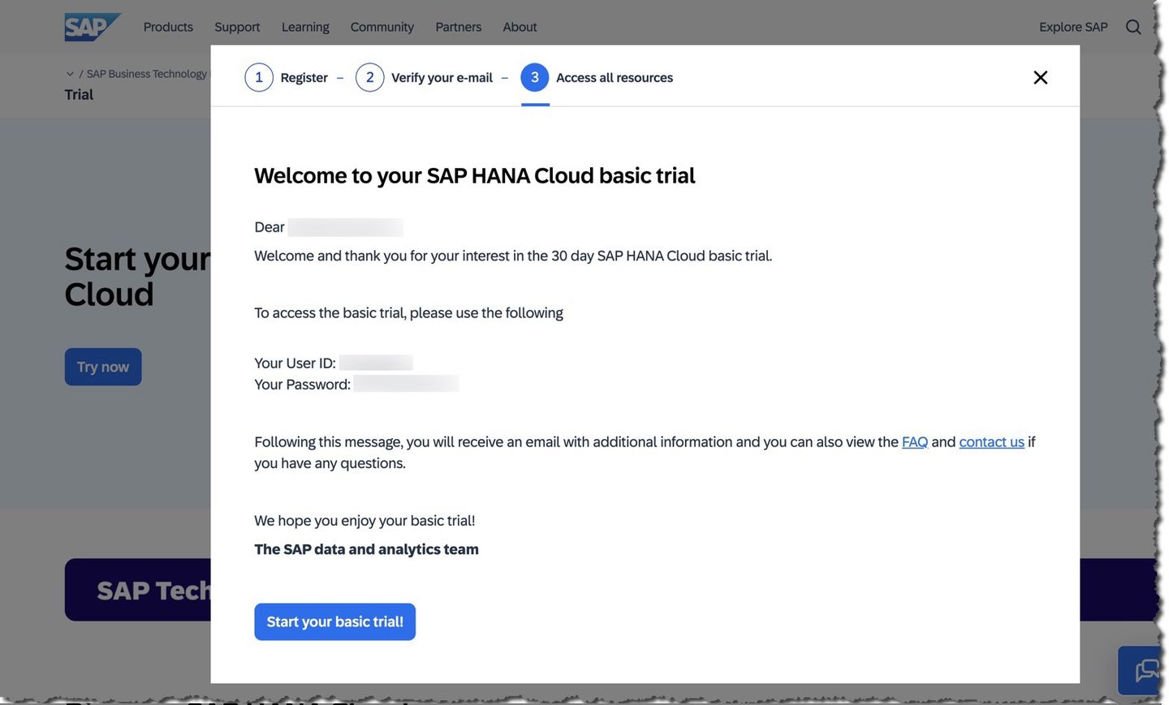Screen dimensions: 1169x705
Task: Click the Register step label
Action: [304, 78]
